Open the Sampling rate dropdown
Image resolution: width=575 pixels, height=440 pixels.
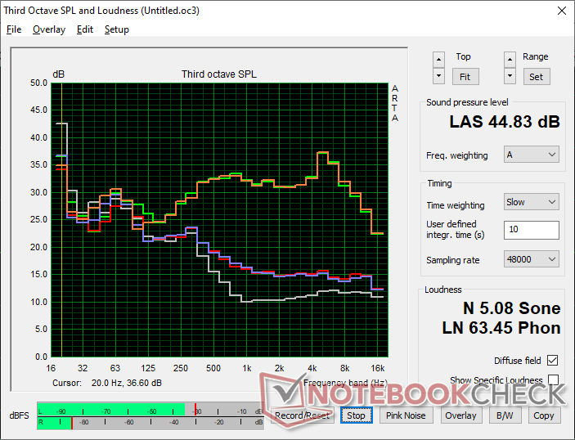click(x=532, y=259)
